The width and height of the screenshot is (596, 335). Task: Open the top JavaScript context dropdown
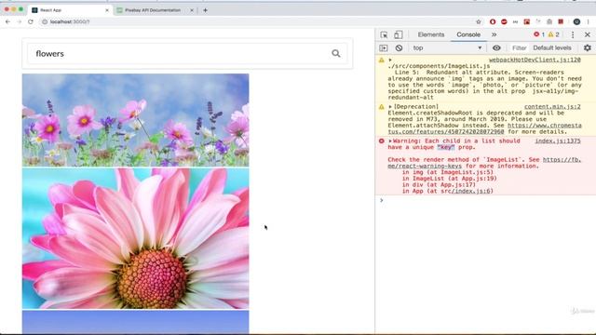pos(447,47)
